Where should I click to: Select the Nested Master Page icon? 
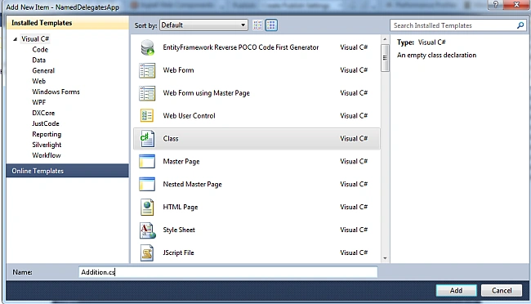tap(147, 184)
